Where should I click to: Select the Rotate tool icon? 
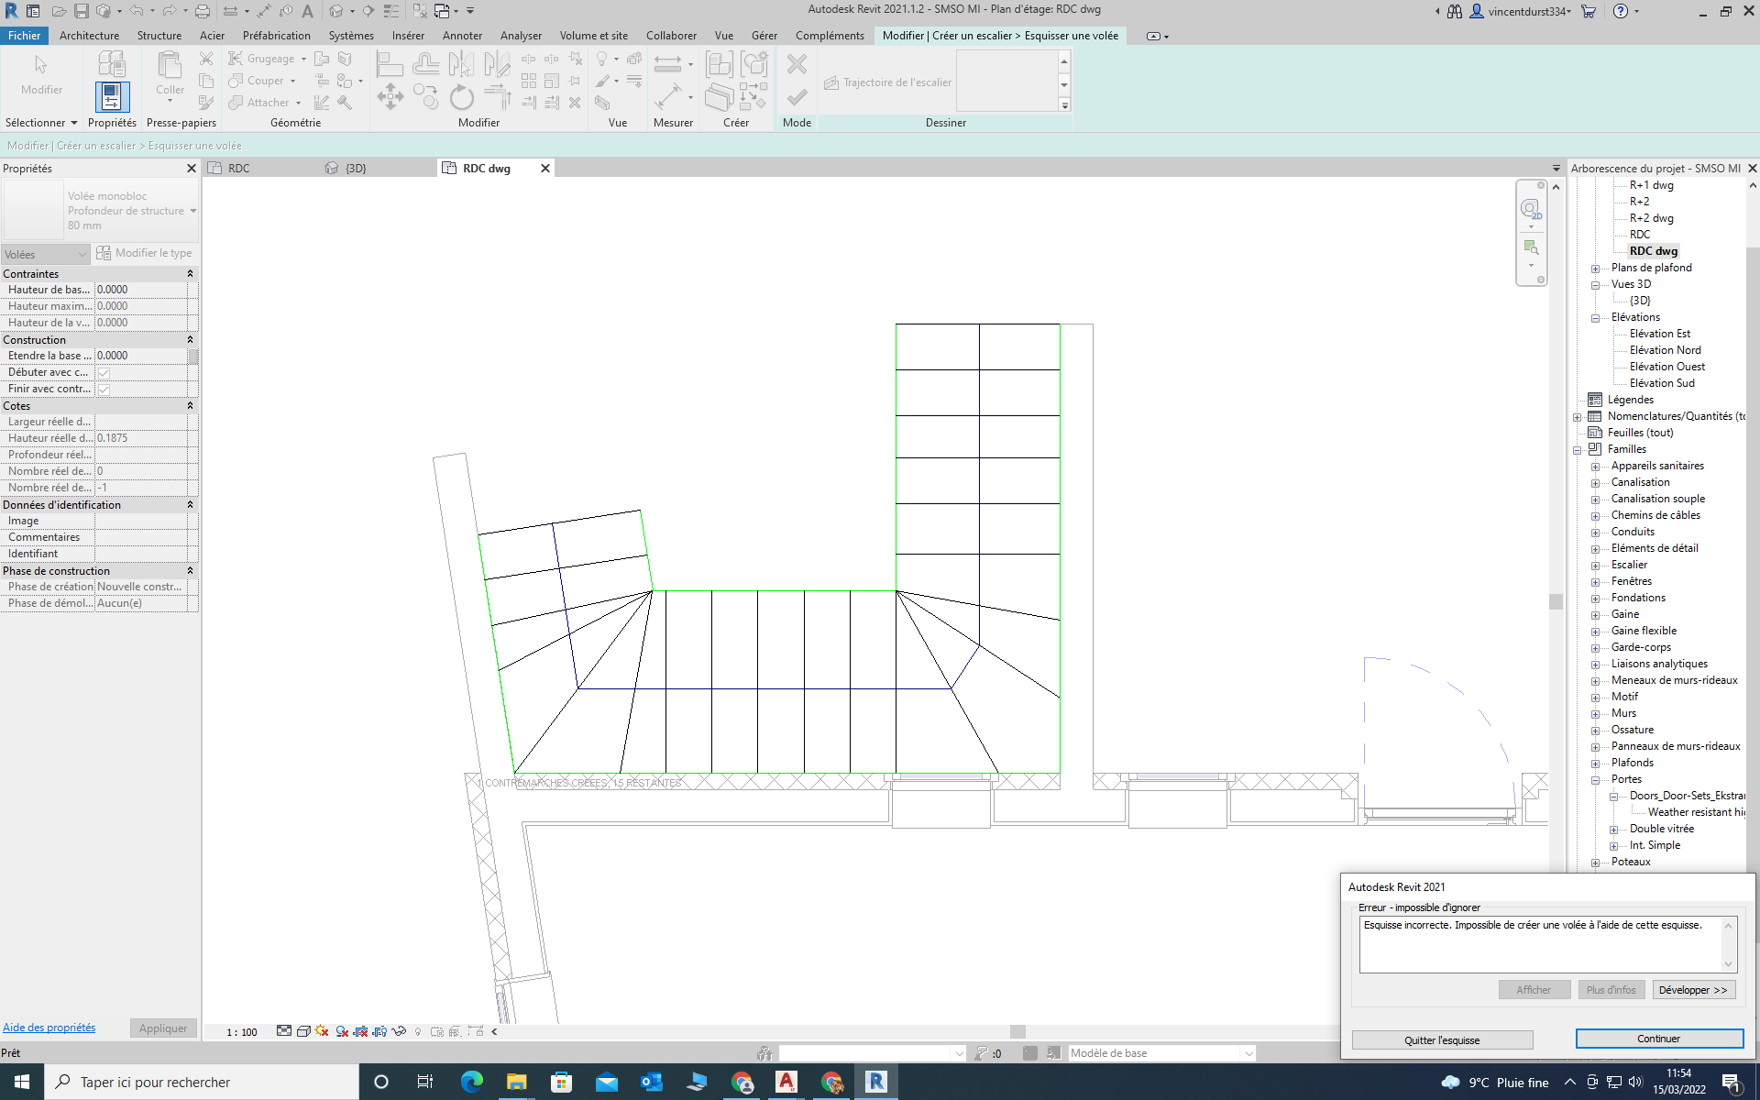[462, 97]
